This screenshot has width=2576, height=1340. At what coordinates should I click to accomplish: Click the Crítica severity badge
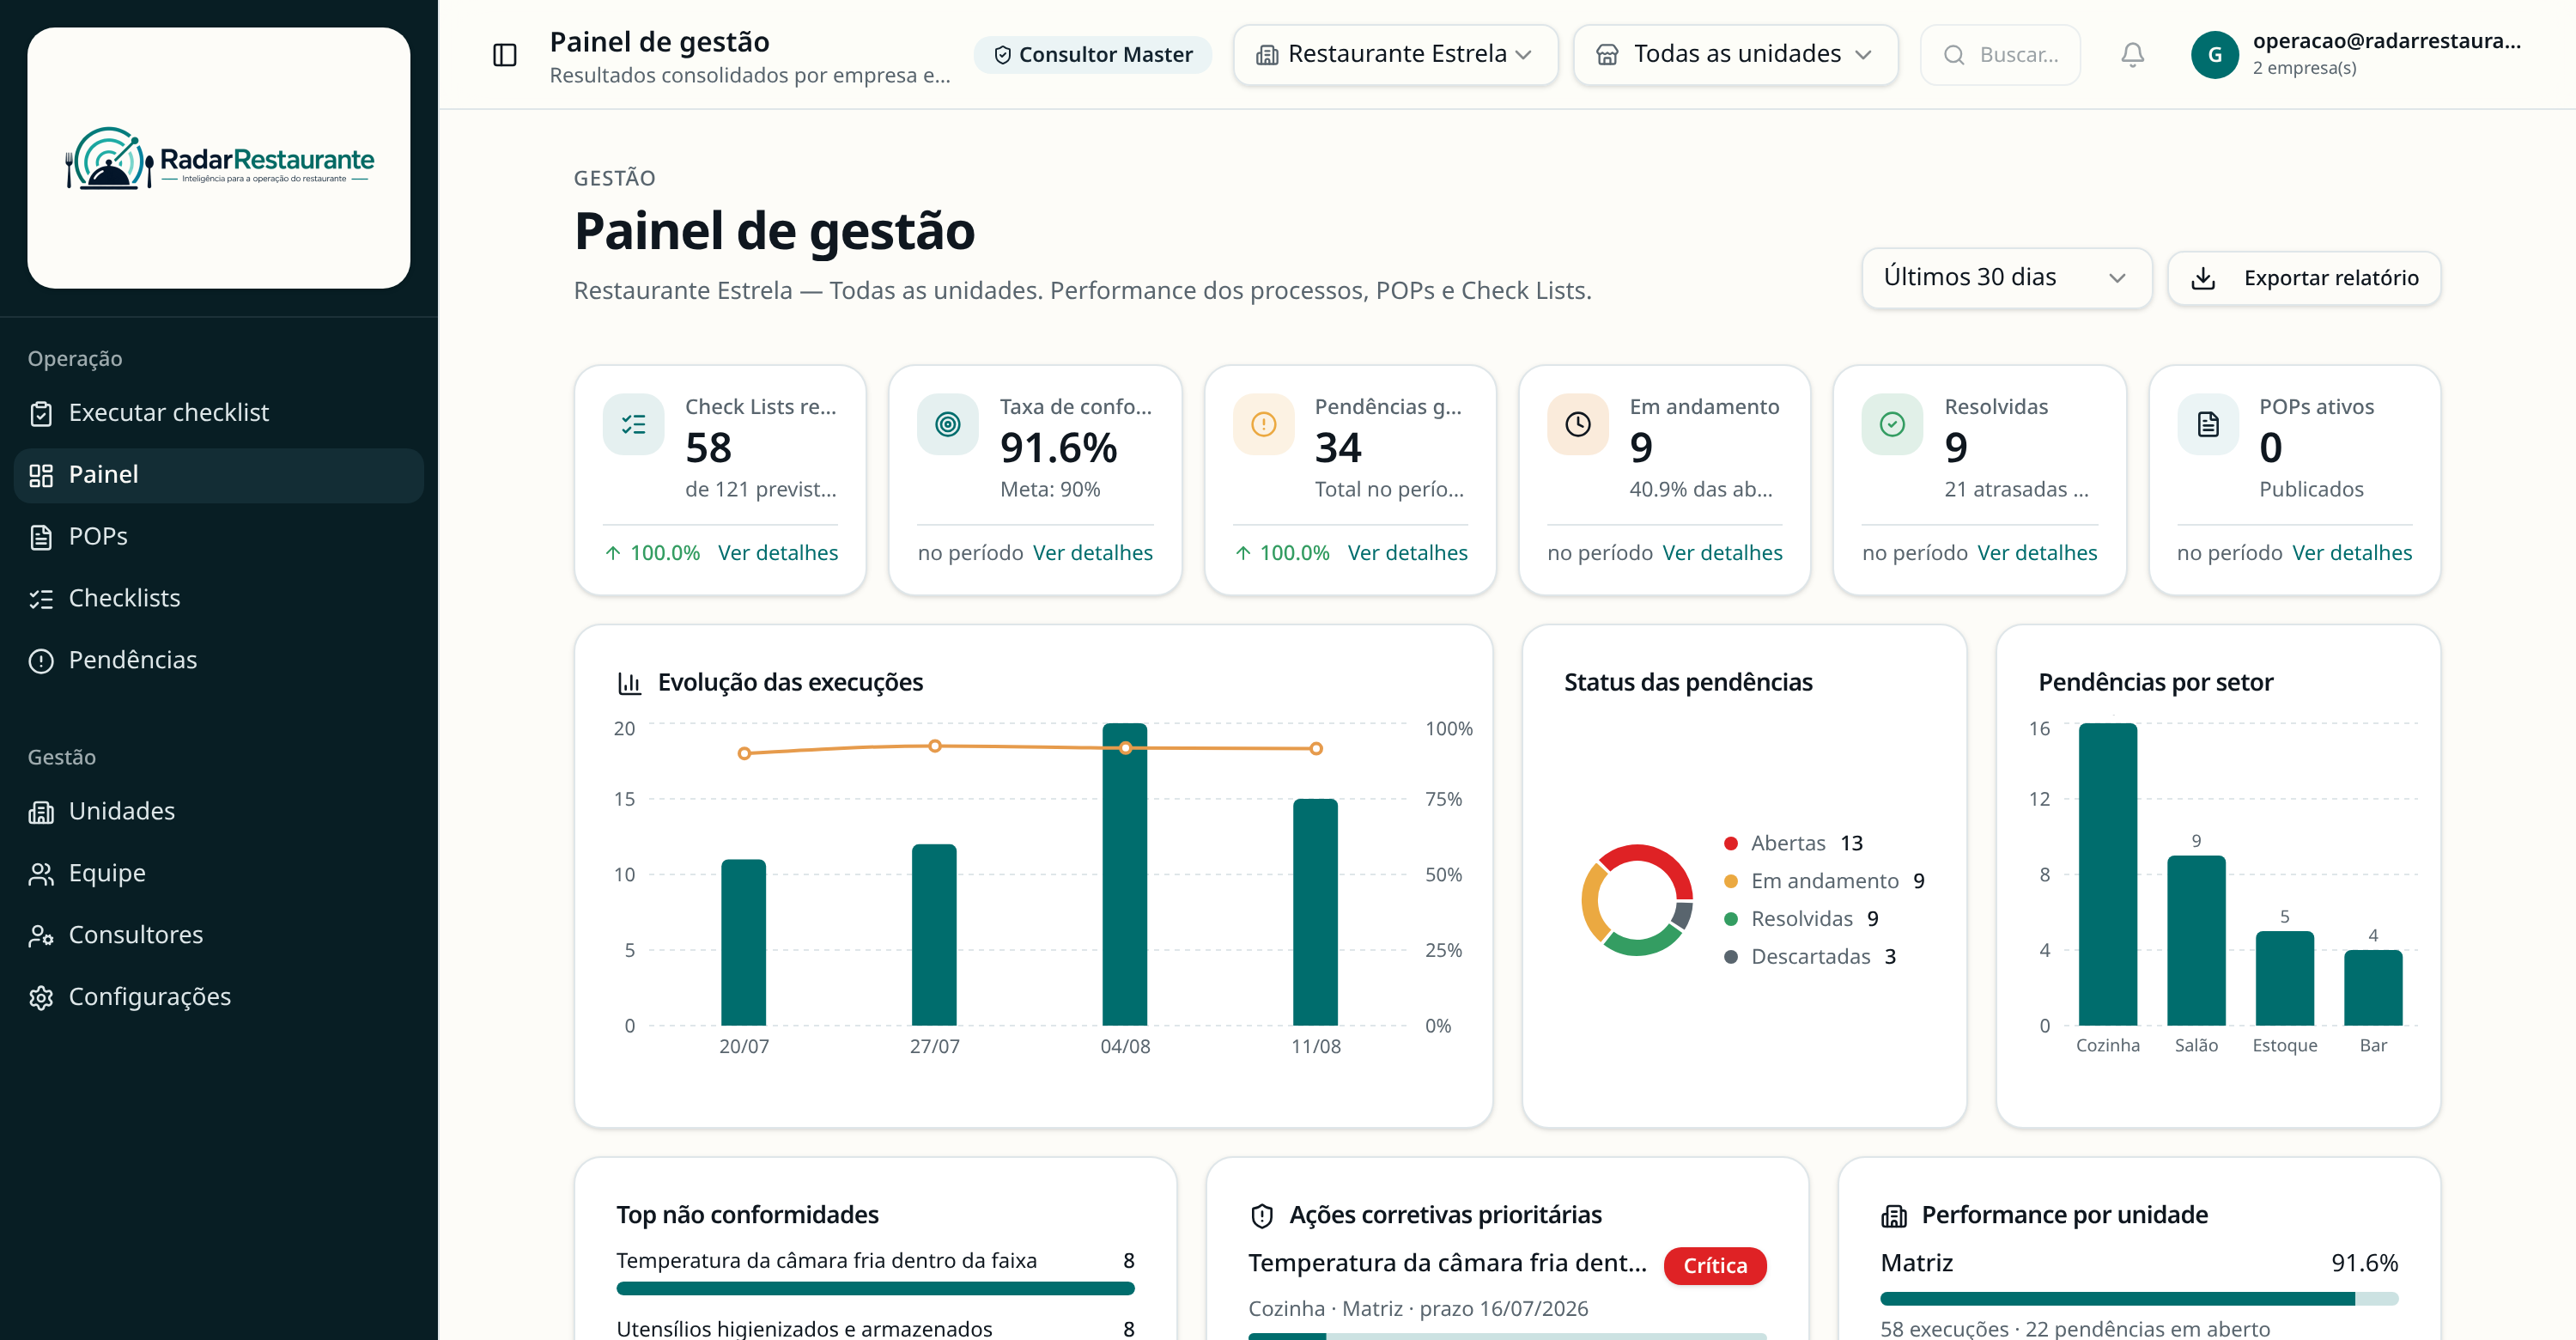point(1715,1266)
